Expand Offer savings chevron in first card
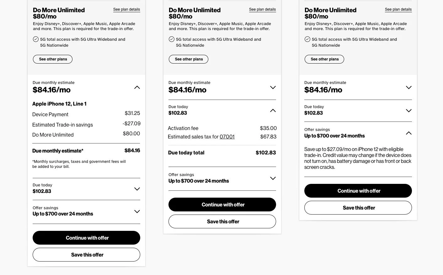Screen dimensions: 443x275 tap(137, 211)
